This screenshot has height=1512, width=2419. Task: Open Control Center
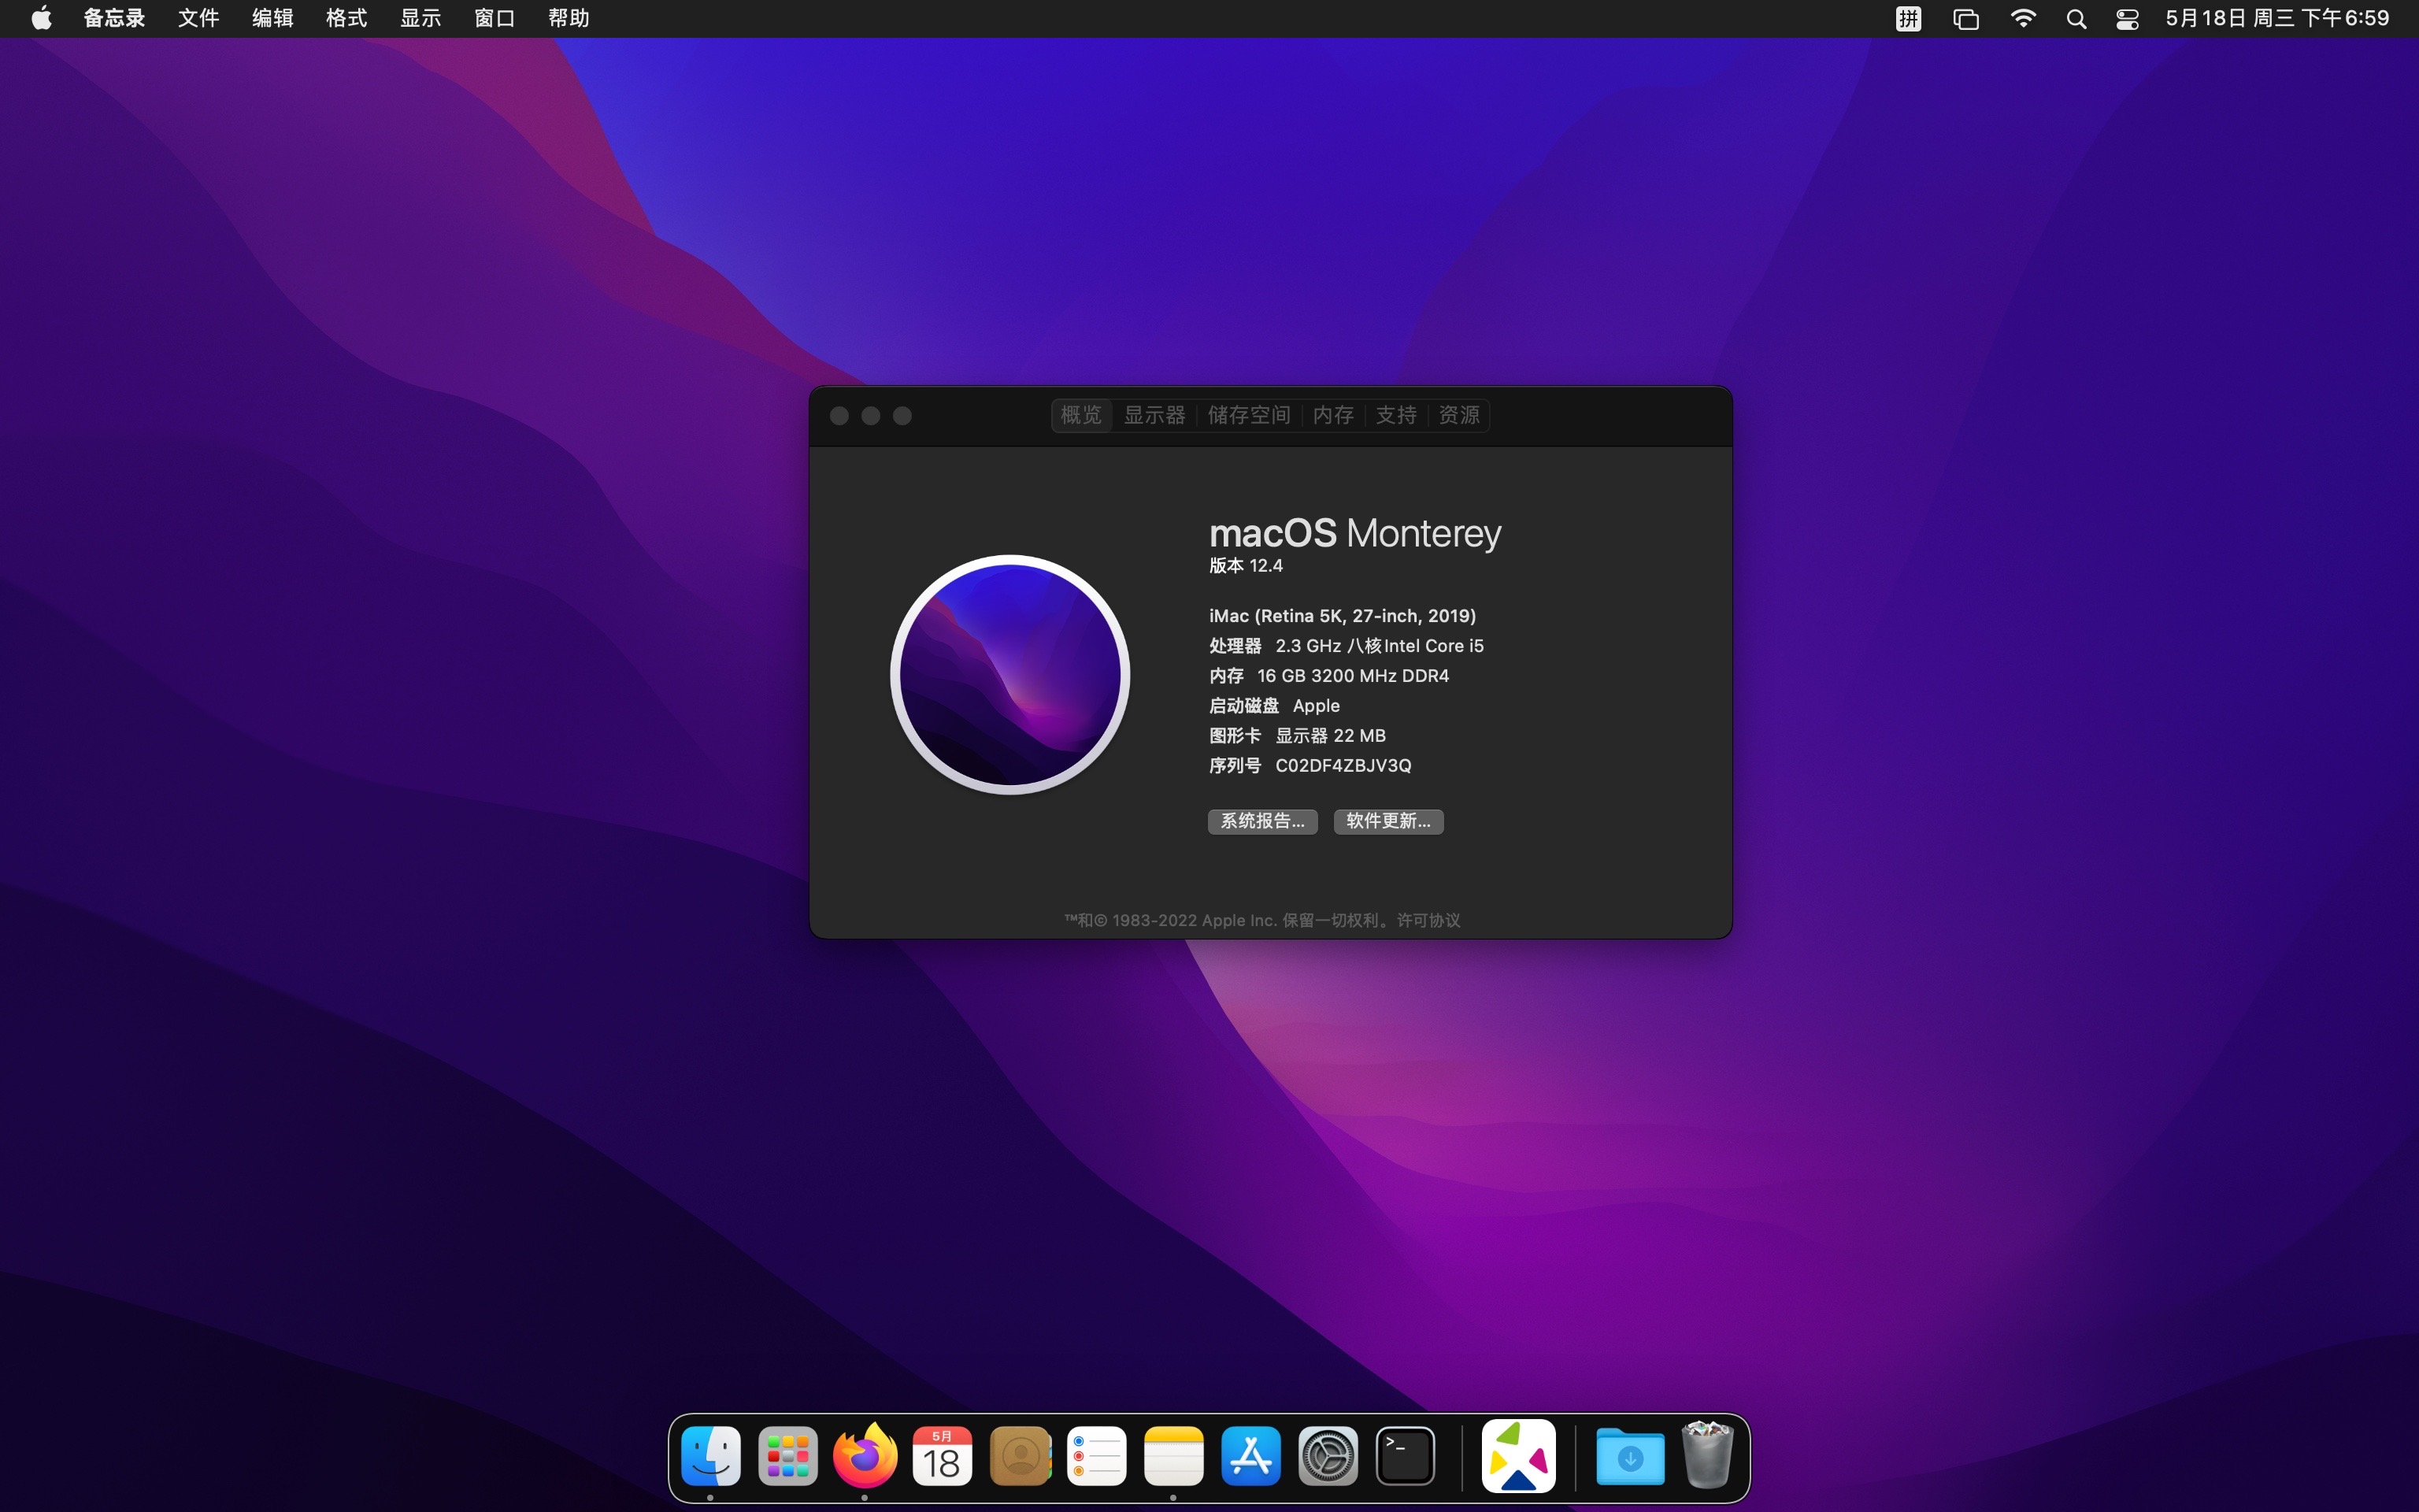(x=2127, y=18)
